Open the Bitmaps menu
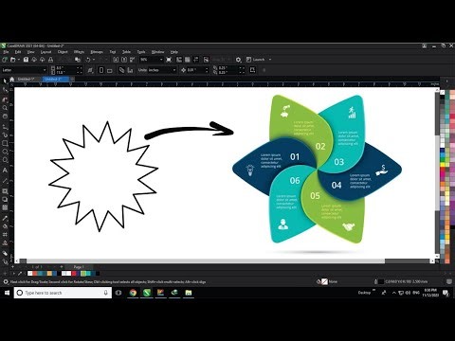 coord(97,52)
